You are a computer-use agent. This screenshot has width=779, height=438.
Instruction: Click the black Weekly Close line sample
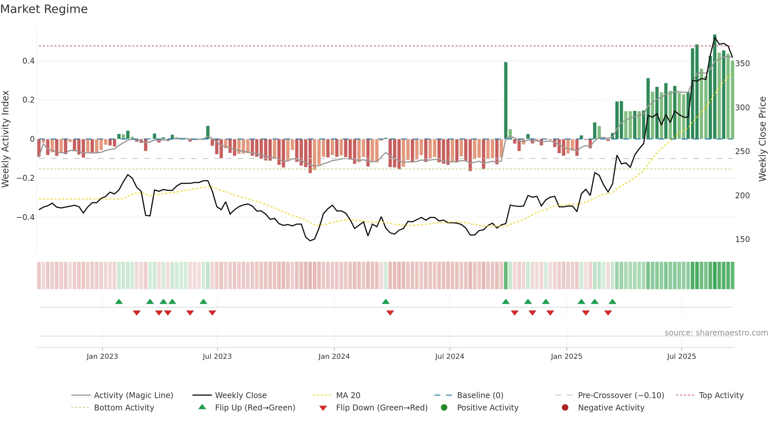point(202,395)
